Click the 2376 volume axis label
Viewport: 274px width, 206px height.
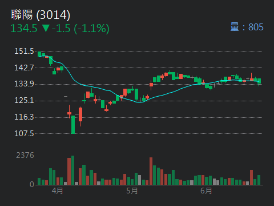25,156
